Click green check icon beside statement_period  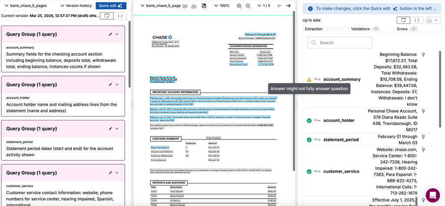(309, 140)
